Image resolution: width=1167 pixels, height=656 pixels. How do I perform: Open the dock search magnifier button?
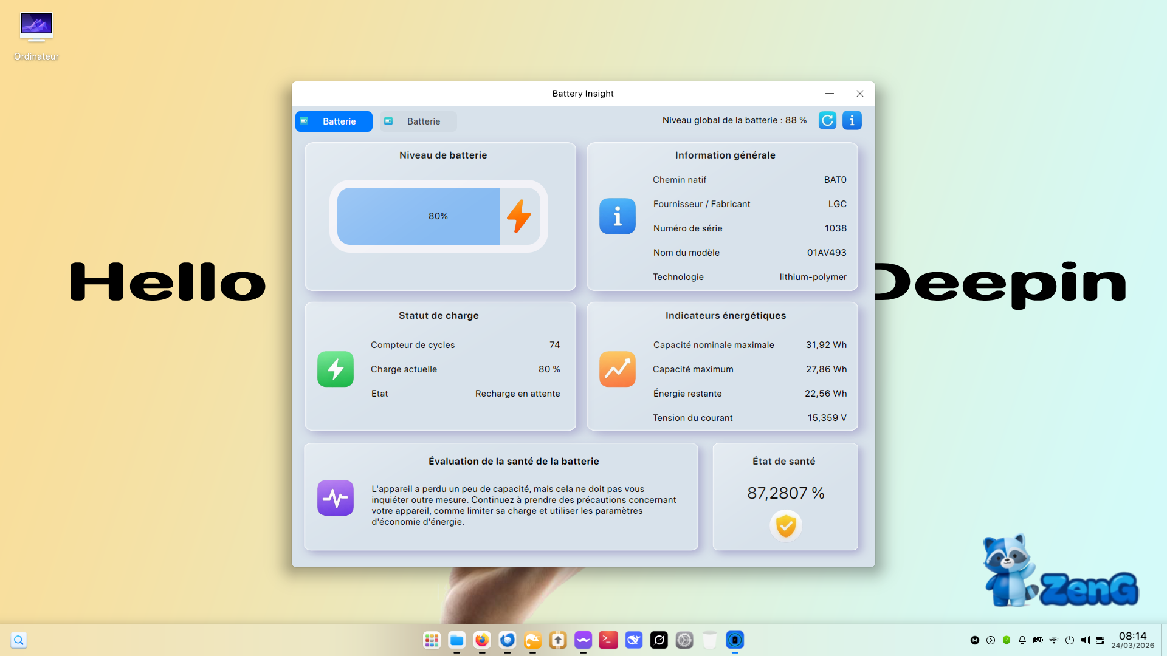pos(19,640)
